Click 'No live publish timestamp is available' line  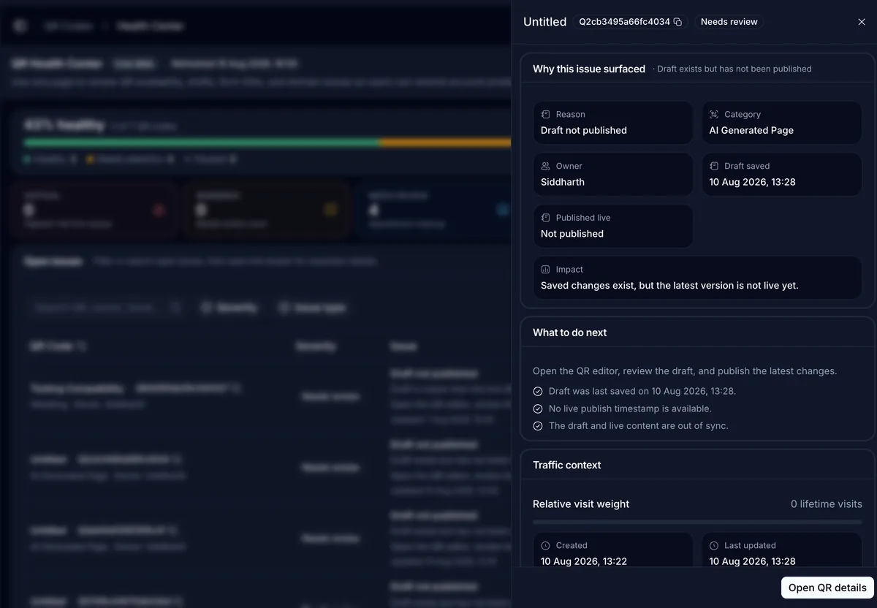click(x=630, y=409)
